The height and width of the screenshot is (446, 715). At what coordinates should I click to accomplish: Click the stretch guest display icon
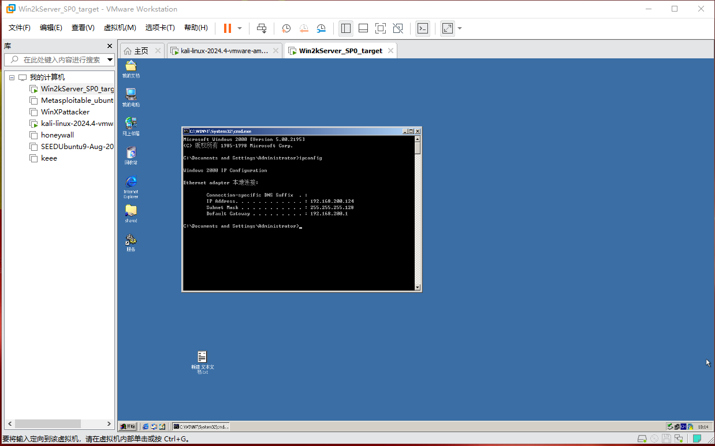448,28
